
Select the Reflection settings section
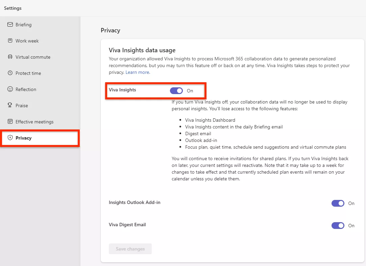pos(26,89)
